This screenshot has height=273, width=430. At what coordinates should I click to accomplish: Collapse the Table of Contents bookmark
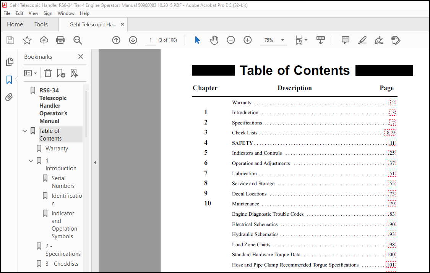pyautogui.click(x=25, y=131)
